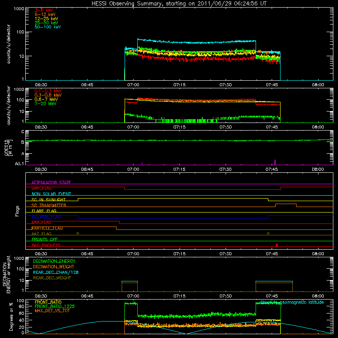This screenshot has height=338, width=338.
Task: Click the HESSI Observing Summary plot title
Action: click(x=179, y=4)
